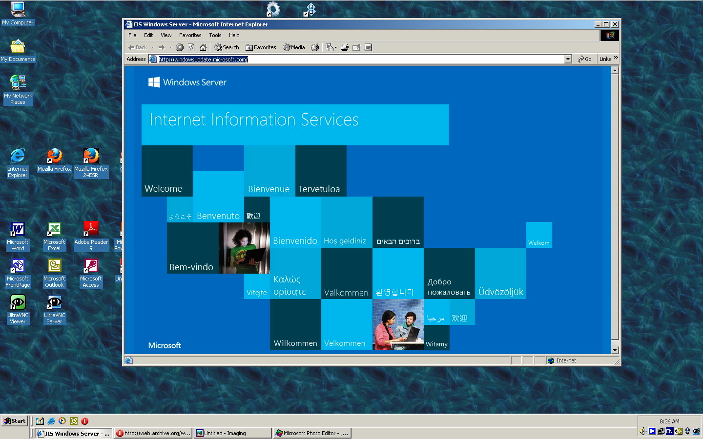This screenshot has height=439, width=703.
Task: Click the Go button
Action: (x=585, y=59)
